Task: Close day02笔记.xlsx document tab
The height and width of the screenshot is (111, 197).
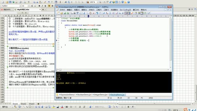Action: 40,10
